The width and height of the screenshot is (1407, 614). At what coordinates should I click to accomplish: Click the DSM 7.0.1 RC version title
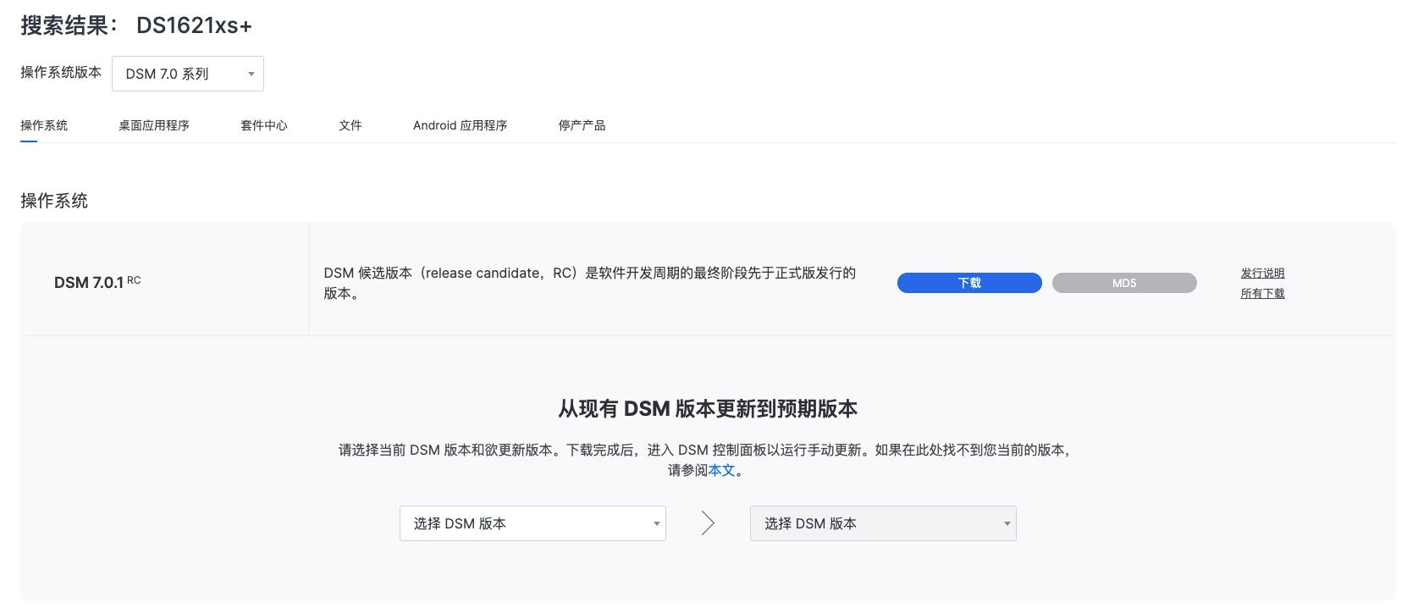click(97, 281)
